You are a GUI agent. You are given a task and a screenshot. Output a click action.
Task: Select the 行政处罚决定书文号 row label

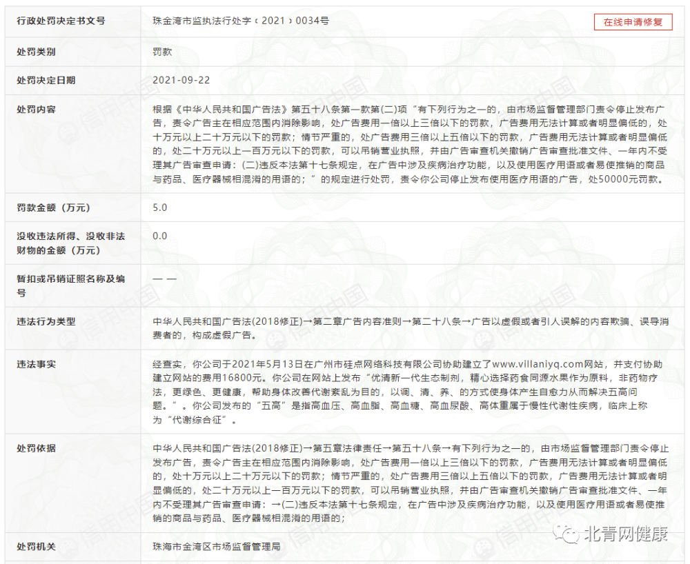61,21
